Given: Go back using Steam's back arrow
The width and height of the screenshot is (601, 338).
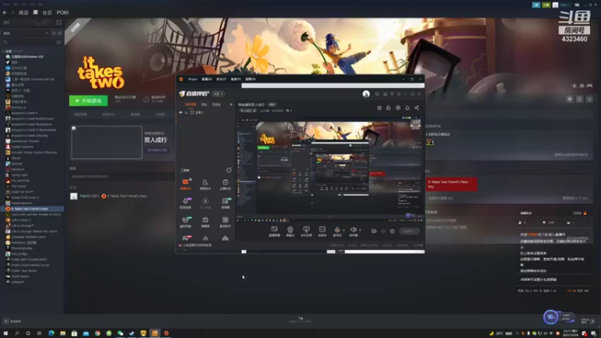Looking at the screenshot, I should point(5,13).
